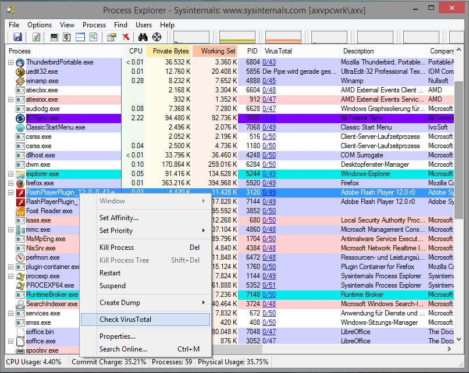Open the Options menu
Viewport: 469px width, 373px height.
[x=40, y=25]
